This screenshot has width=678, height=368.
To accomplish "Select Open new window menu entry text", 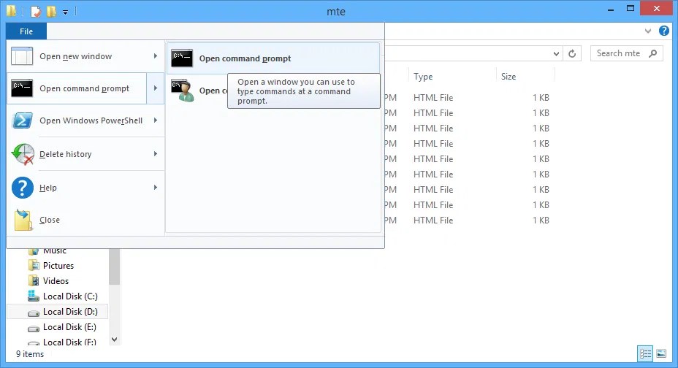I will [x=76, y=56].
